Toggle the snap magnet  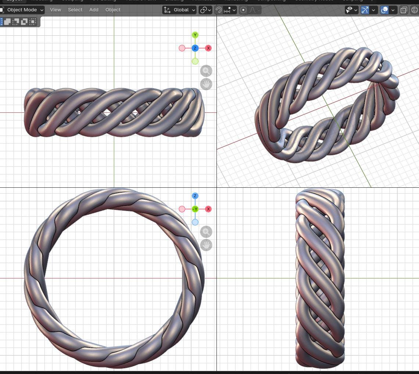[x=219, y=10]
